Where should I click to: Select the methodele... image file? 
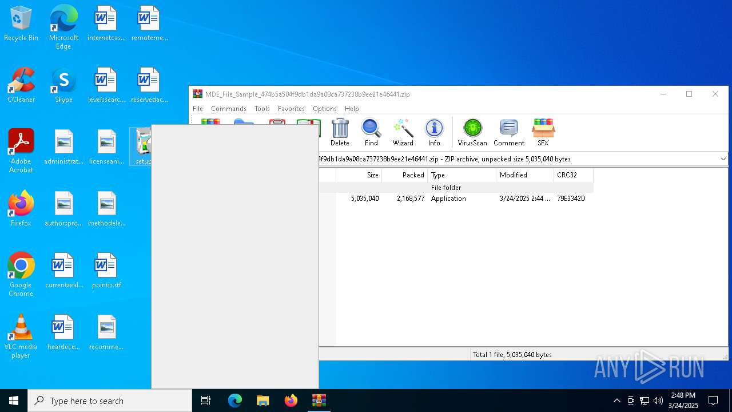coord(106,209)
